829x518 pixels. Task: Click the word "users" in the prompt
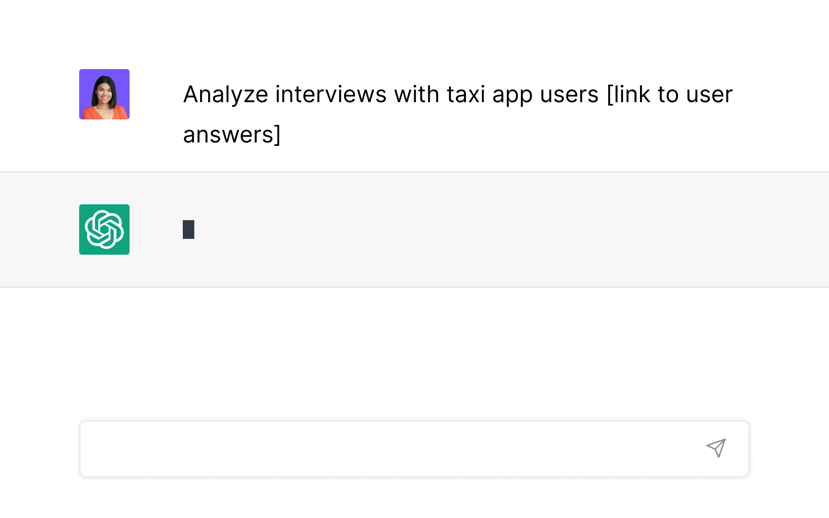[x=569, y=94]
